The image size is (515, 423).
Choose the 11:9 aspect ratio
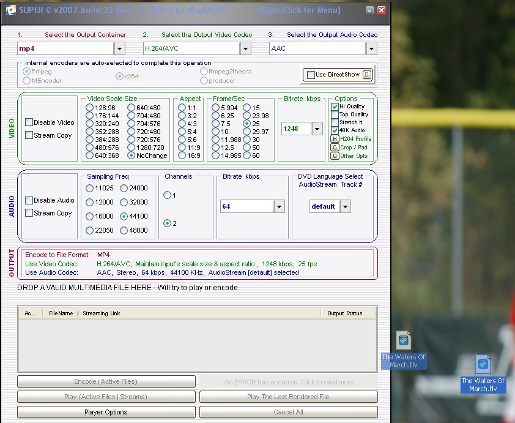[x=182, y=148]
